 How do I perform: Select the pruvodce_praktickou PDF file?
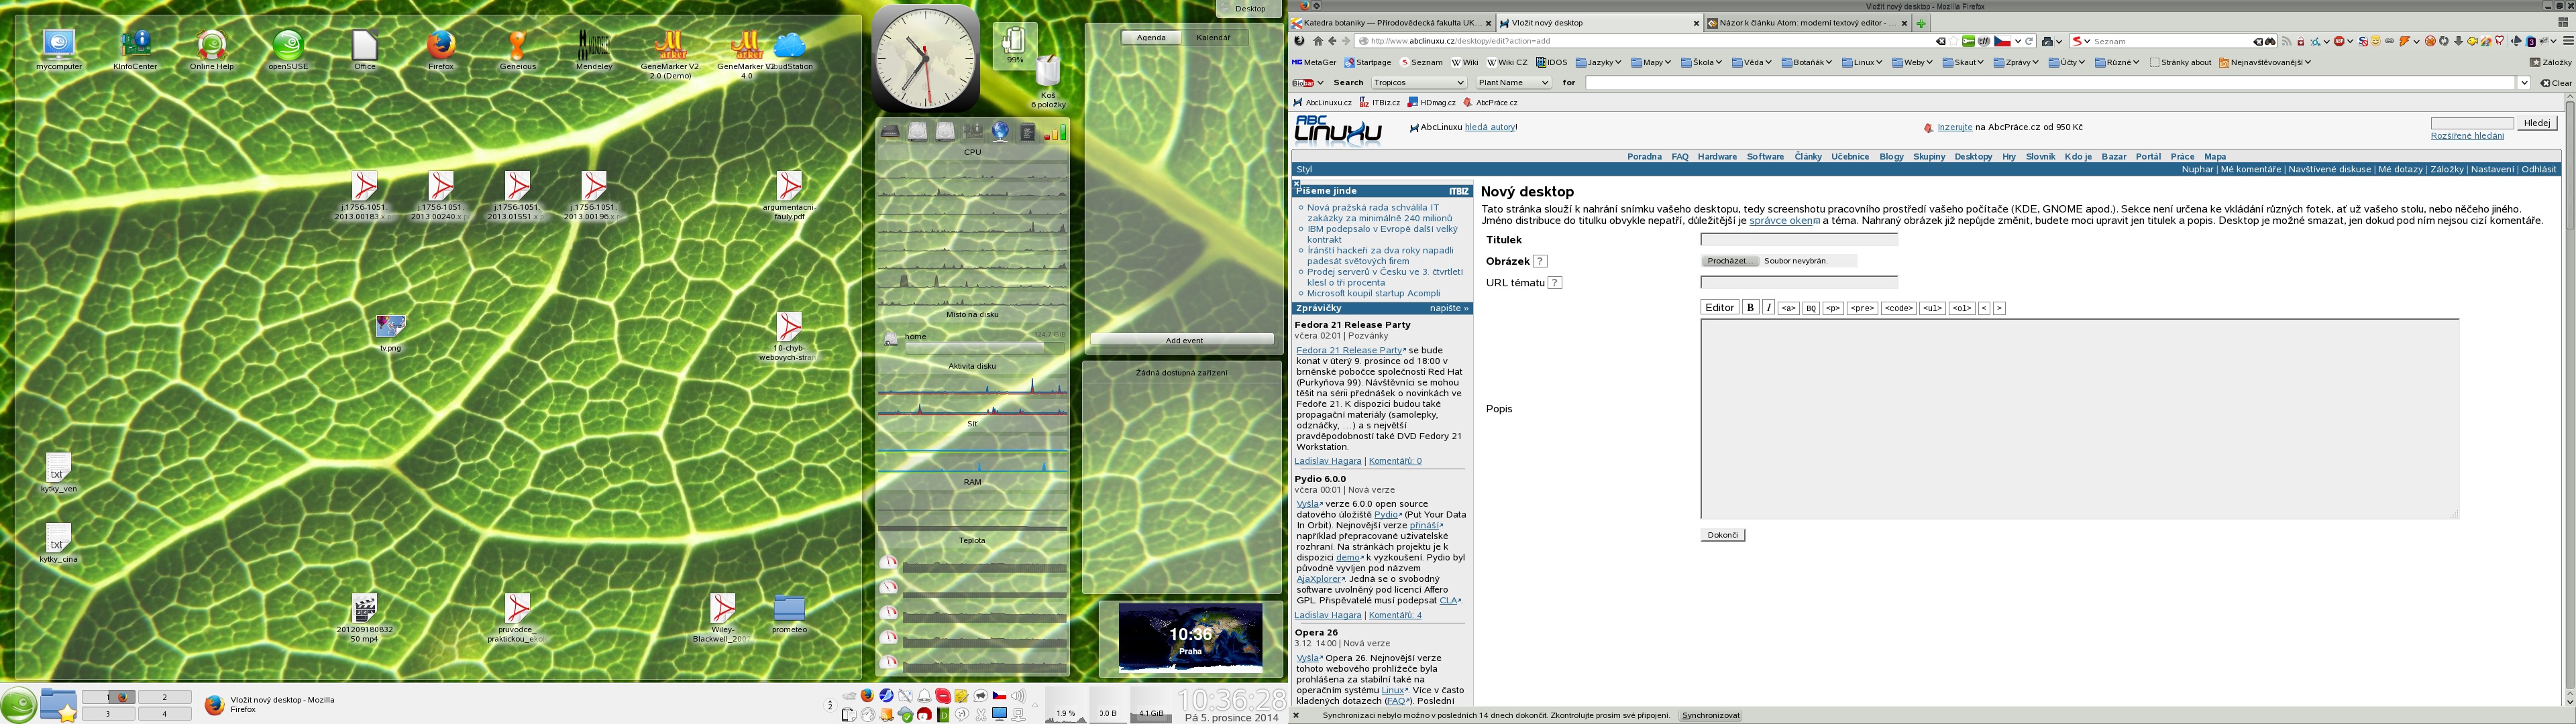517,618
